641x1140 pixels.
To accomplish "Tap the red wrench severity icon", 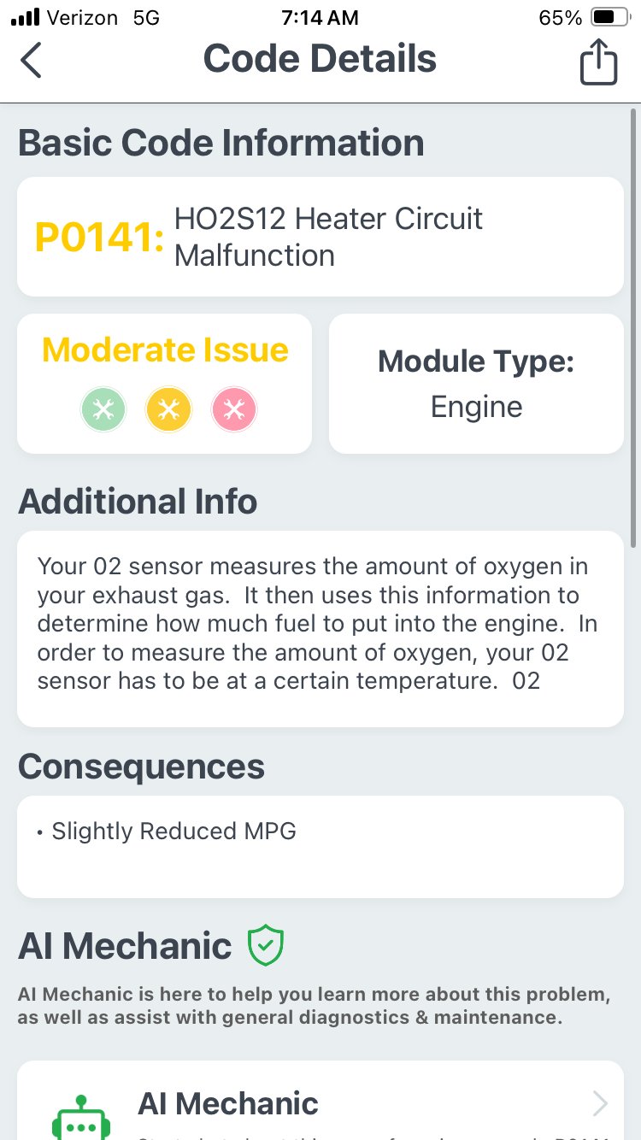I will (x=233, y=410).
